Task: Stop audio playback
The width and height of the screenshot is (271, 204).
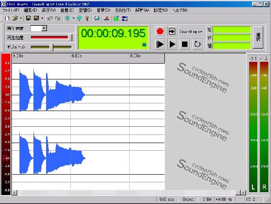Action: pyautogui.click(x=184, y=44)
